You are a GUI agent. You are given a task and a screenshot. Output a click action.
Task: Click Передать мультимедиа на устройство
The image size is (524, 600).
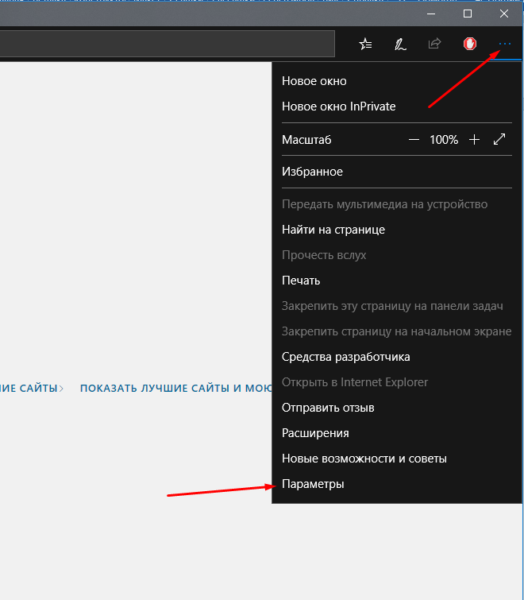(x=397, y=204)
